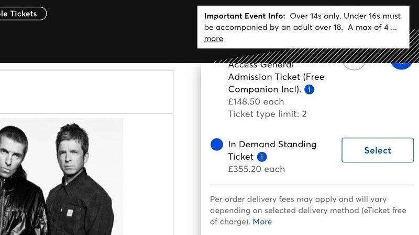Click the blue dot beside In Demand Standing Ticket

216,145
